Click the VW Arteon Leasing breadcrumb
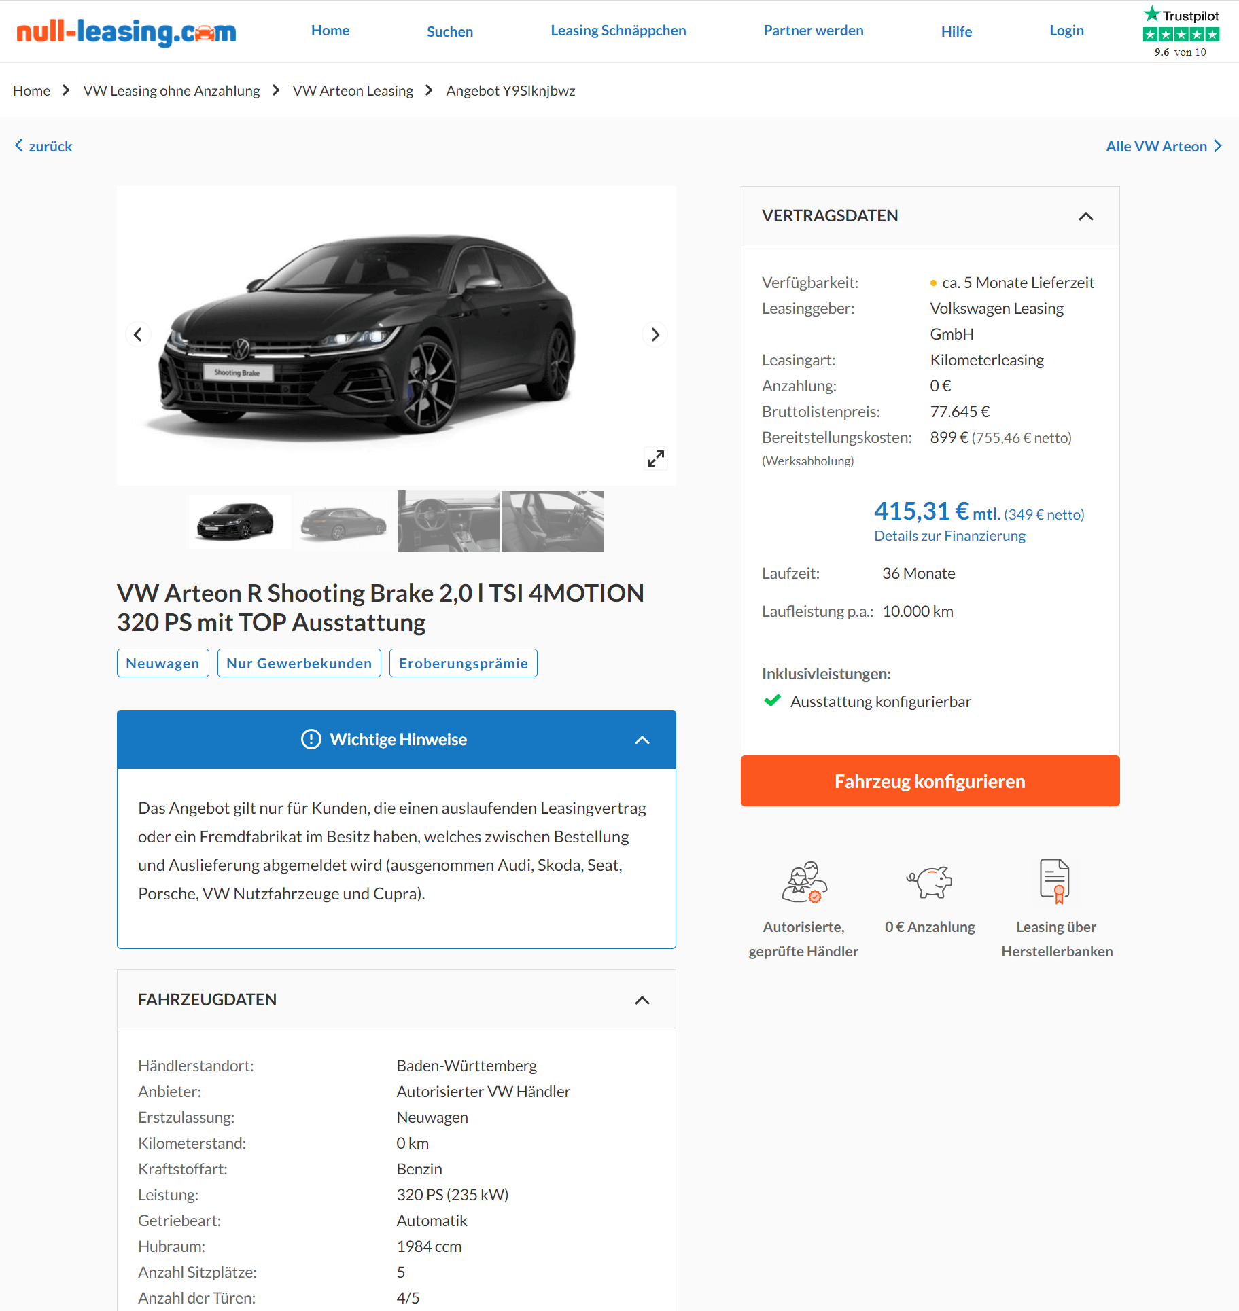The image size is (1239, 1311). tap(353, 91)
